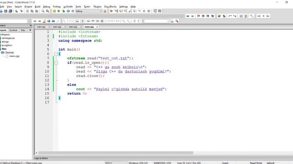Open the Settings menu

pyautogui.click(x=124, y=6)
